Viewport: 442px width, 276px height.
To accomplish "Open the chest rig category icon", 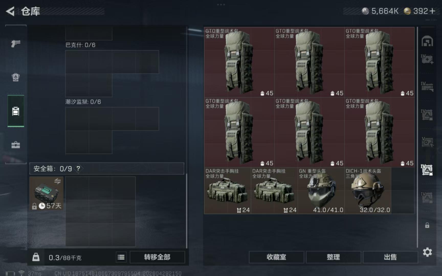I will (x=16, y=111).
